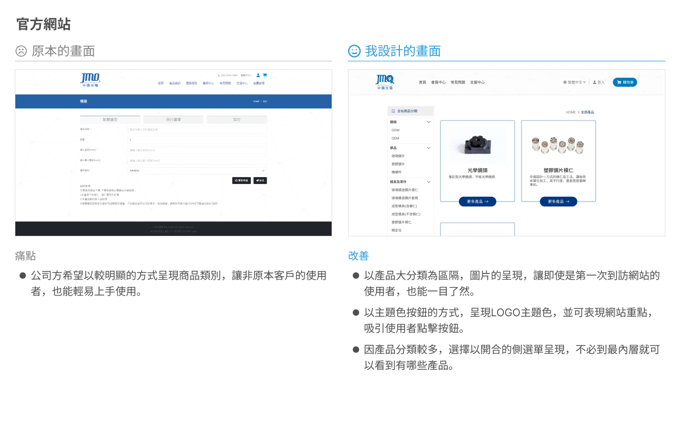Click the smiley icon beside 我設計的畫面
The image size is (677, 440).
tap(354, 51)
